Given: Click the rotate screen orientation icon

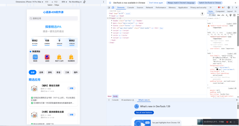Looking at the screenshot, I should (85, 2).
